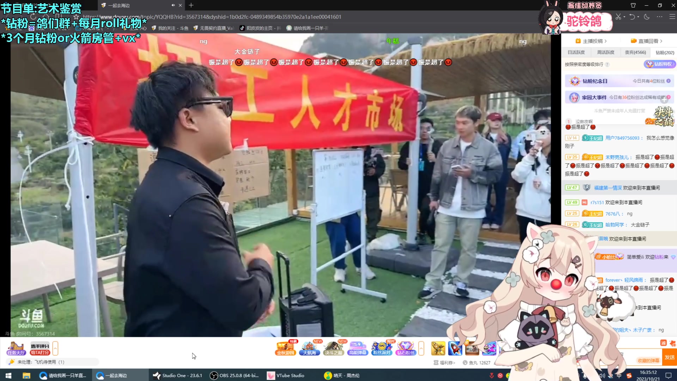The image size is (677, 381).
Task: Click the browser skin shirt icon
Action: click(x=633, y=5)
